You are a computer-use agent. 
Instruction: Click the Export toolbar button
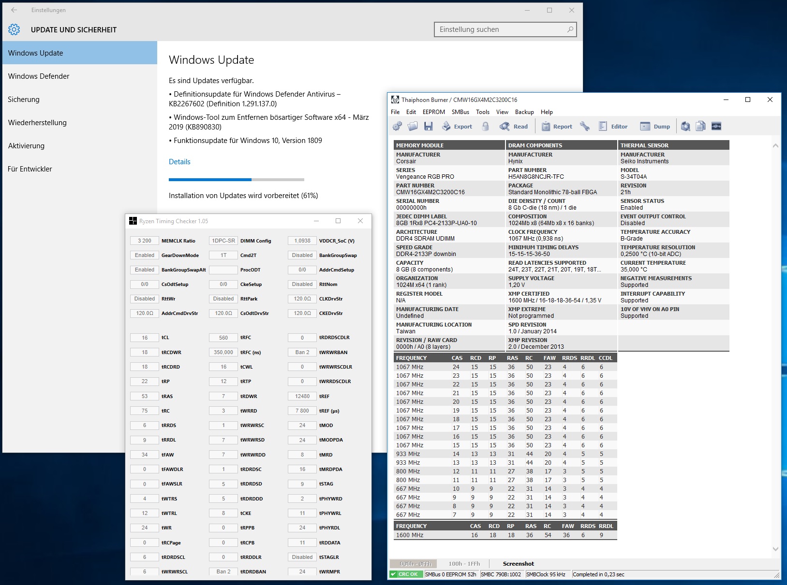pos(457,127)
